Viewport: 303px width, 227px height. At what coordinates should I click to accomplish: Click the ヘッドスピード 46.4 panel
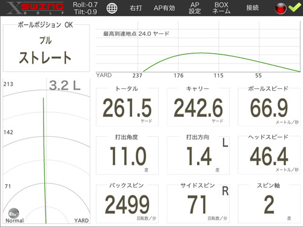point(269,155)
